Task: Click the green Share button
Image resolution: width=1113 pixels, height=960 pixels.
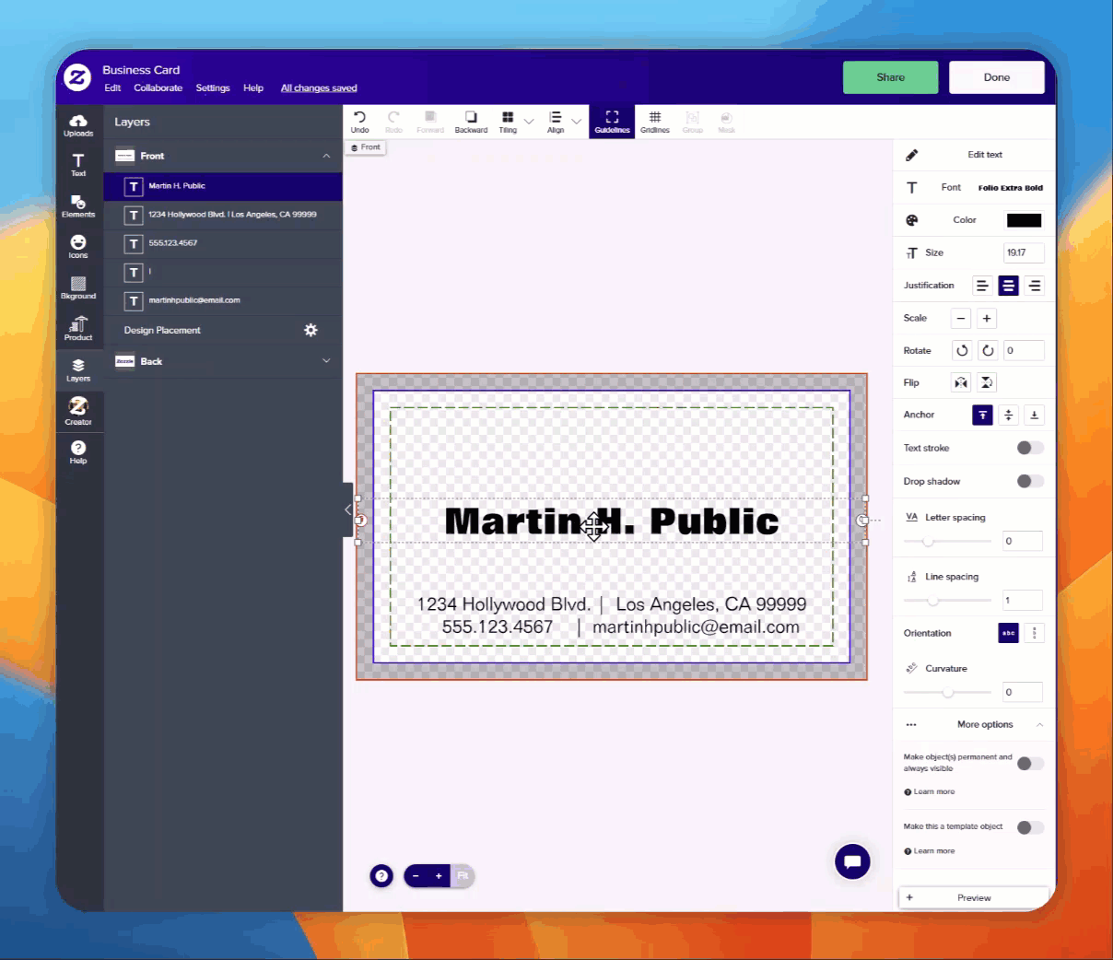Action: tap(890, 77)
